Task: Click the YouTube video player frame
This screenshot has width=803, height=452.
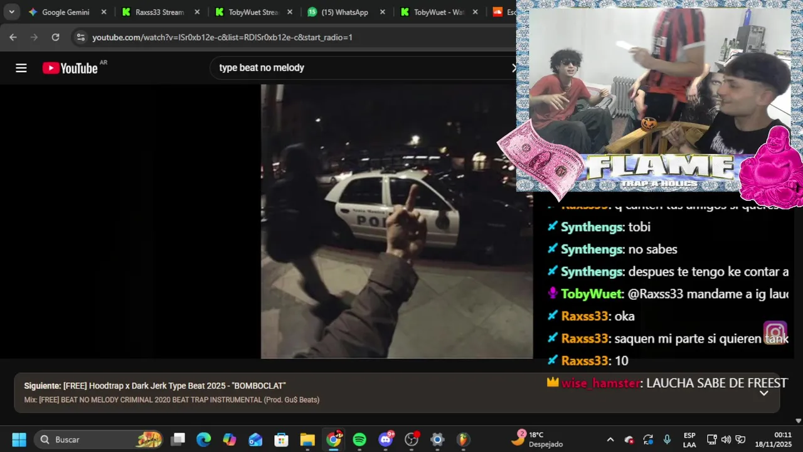Action: pyautogui.click(x=396, y=221)
